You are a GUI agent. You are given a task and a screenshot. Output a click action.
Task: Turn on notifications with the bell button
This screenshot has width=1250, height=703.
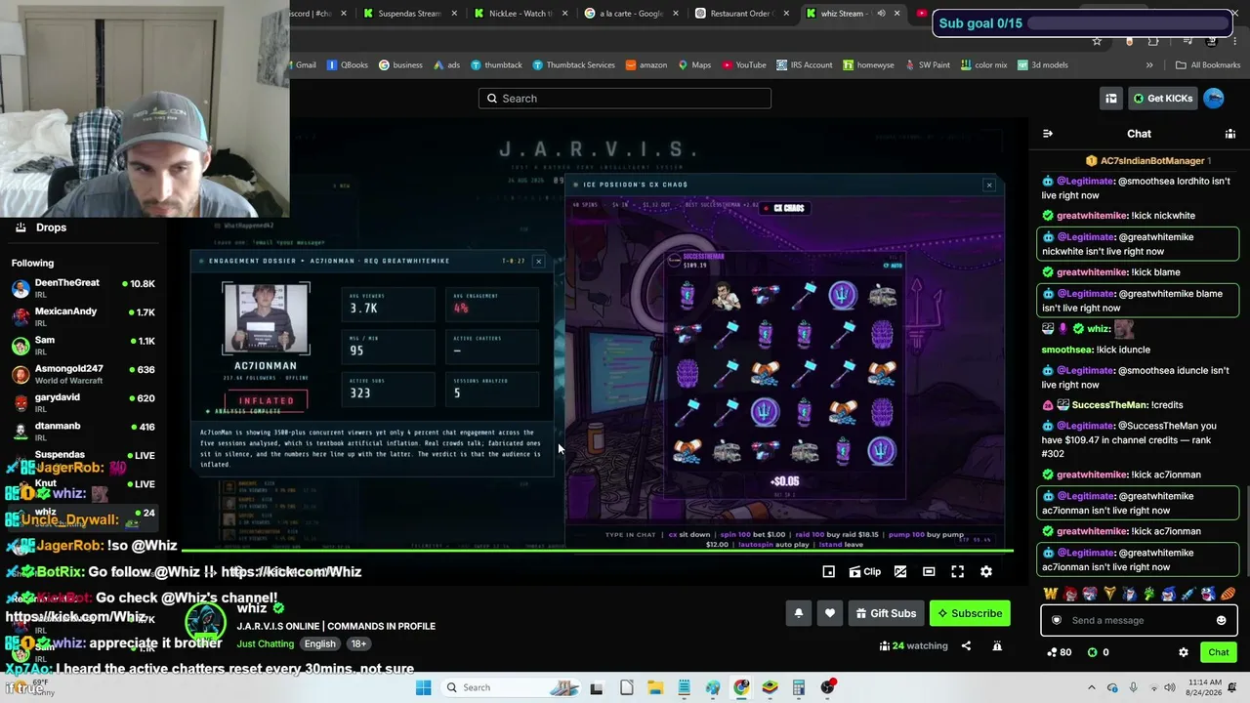point(798,613)
